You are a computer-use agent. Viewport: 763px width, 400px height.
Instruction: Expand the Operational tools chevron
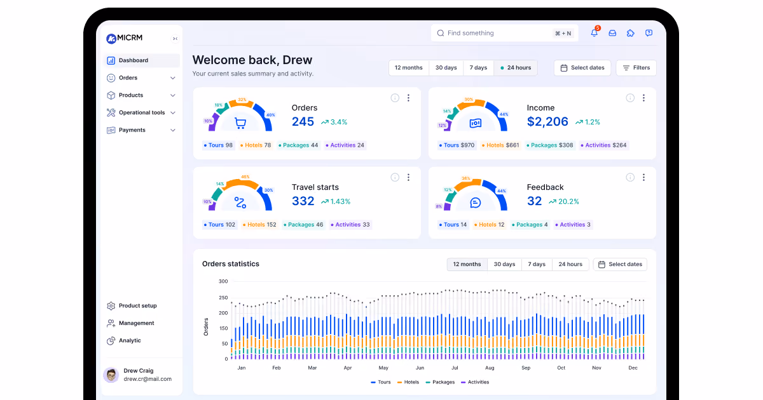pos(172,113)
